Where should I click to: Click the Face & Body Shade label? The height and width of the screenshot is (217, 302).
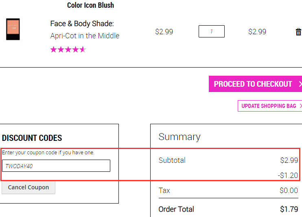click(x=82, y=24)
